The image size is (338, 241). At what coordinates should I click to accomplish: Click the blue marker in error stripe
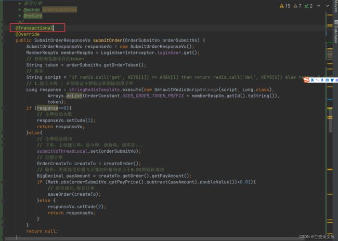coord(330,99)
